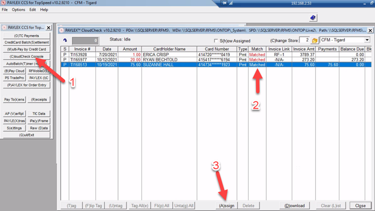375x211 pixels.
Task: Open the File menu
Action: [x=5, y=10]
